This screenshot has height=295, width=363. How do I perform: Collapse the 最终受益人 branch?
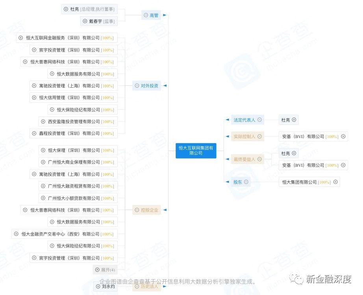point(260,159)
